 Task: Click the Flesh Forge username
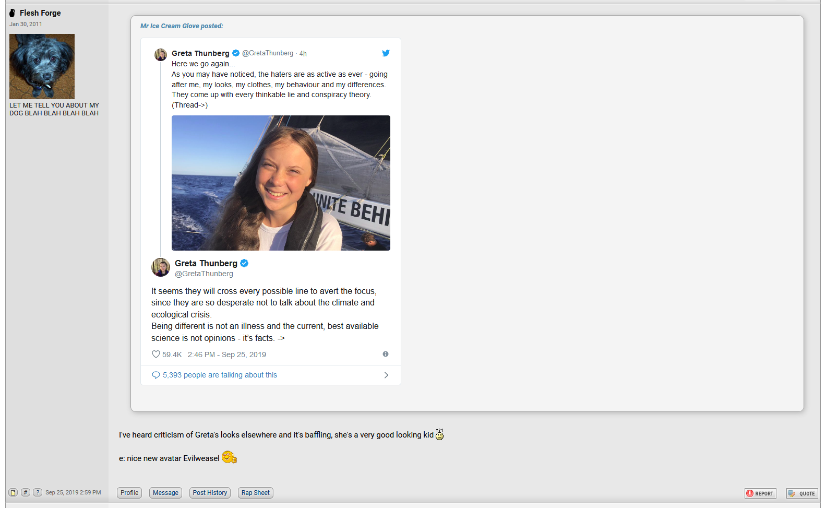[x=40, y=13]
